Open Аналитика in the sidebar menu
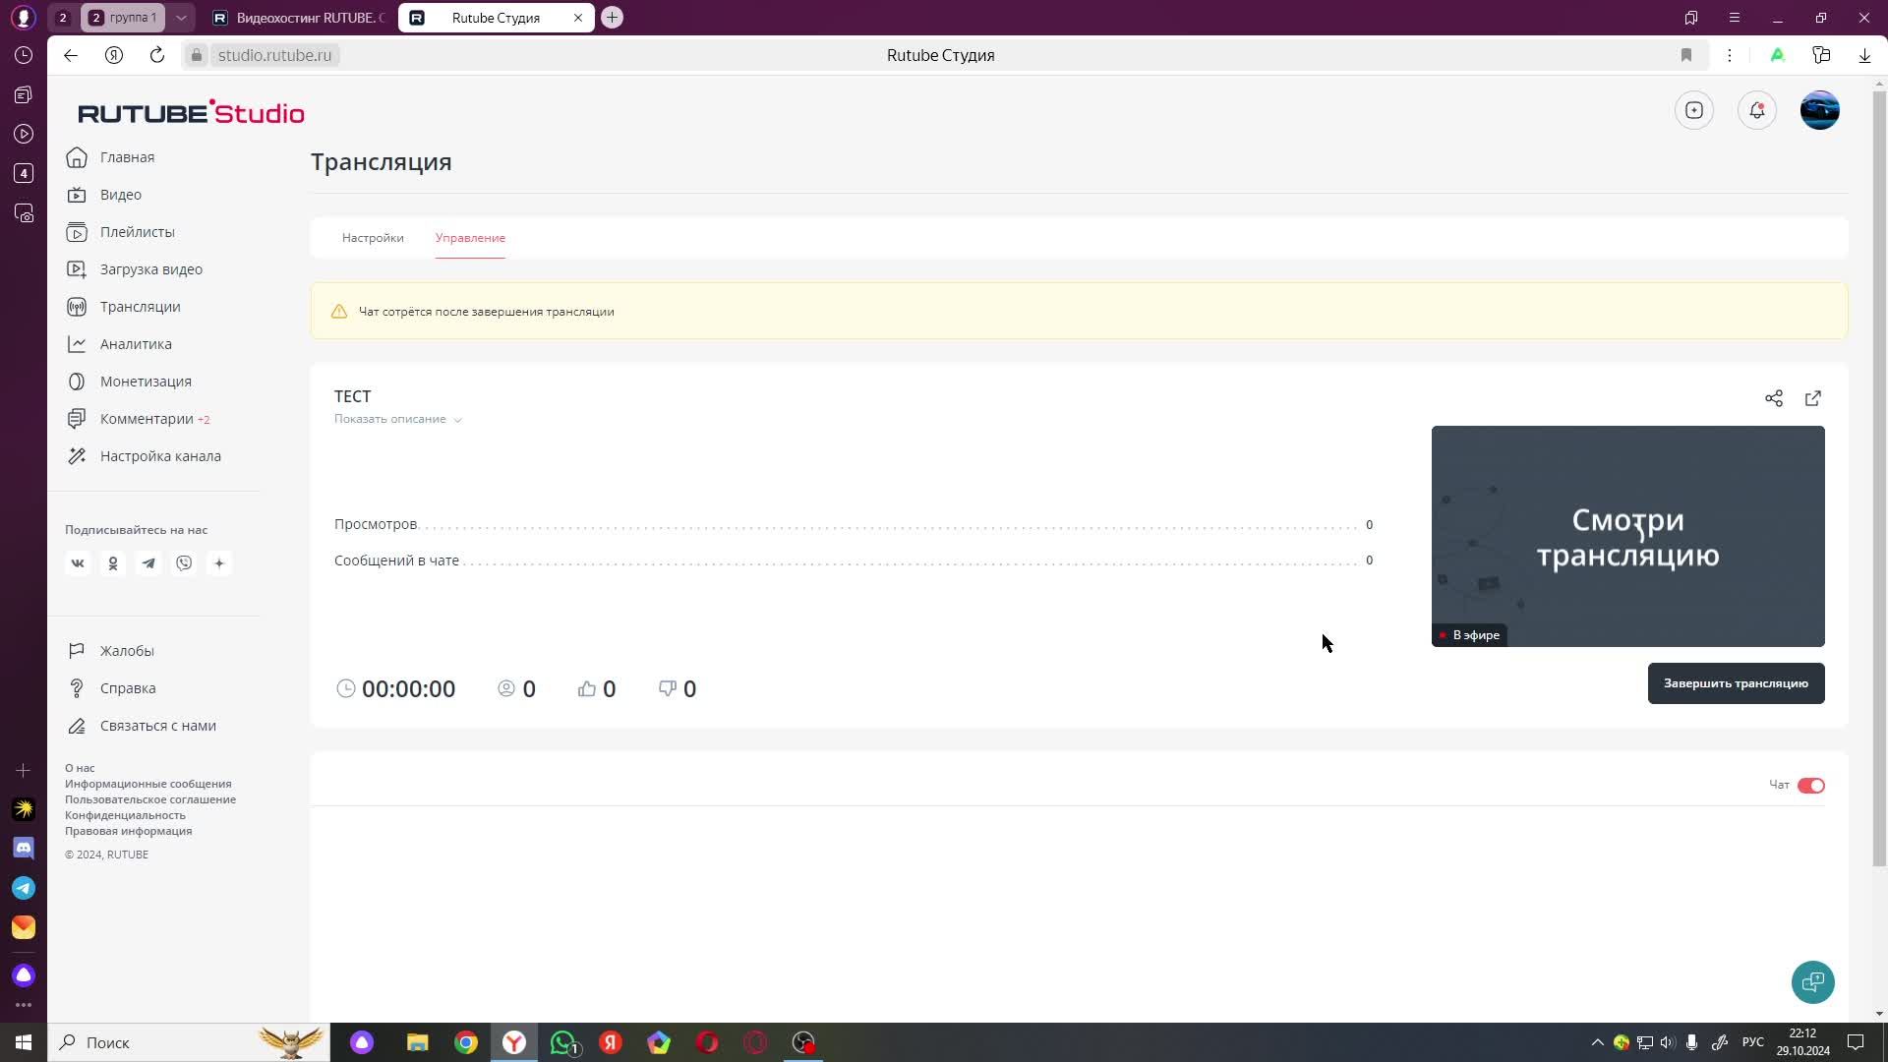The image size is (1888, 1062). point(136,344)
